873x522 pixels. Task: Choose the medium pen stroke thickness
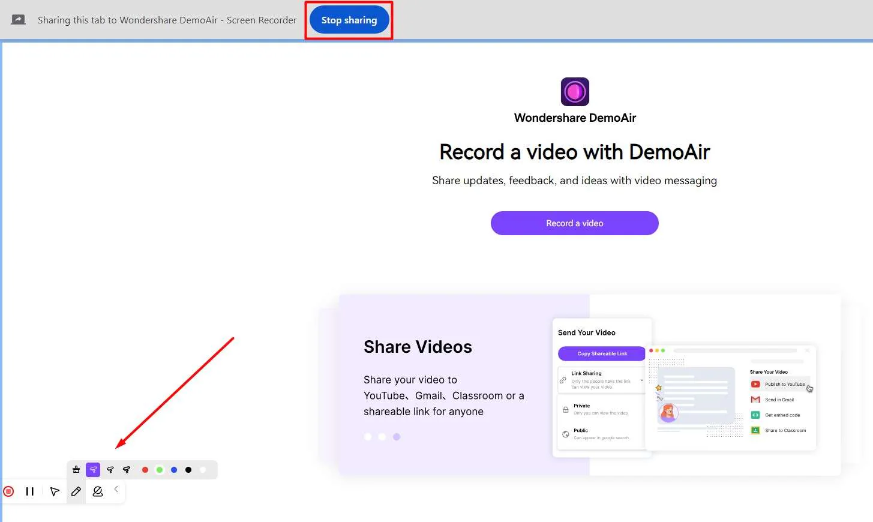coord(110,470)
